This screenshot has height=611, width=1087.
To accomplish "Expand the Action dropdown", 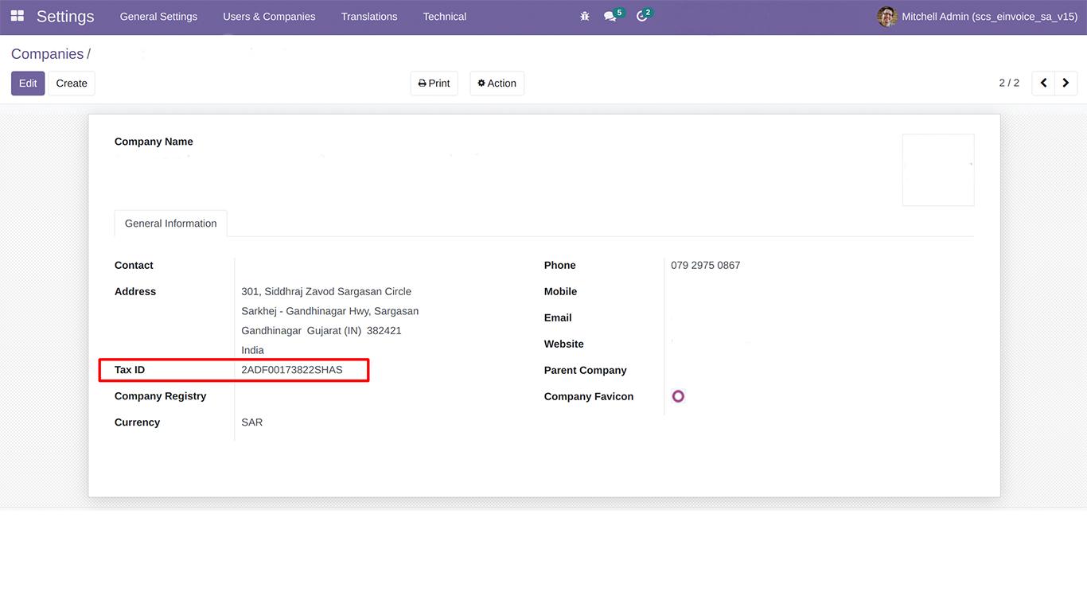I will 497,83.
